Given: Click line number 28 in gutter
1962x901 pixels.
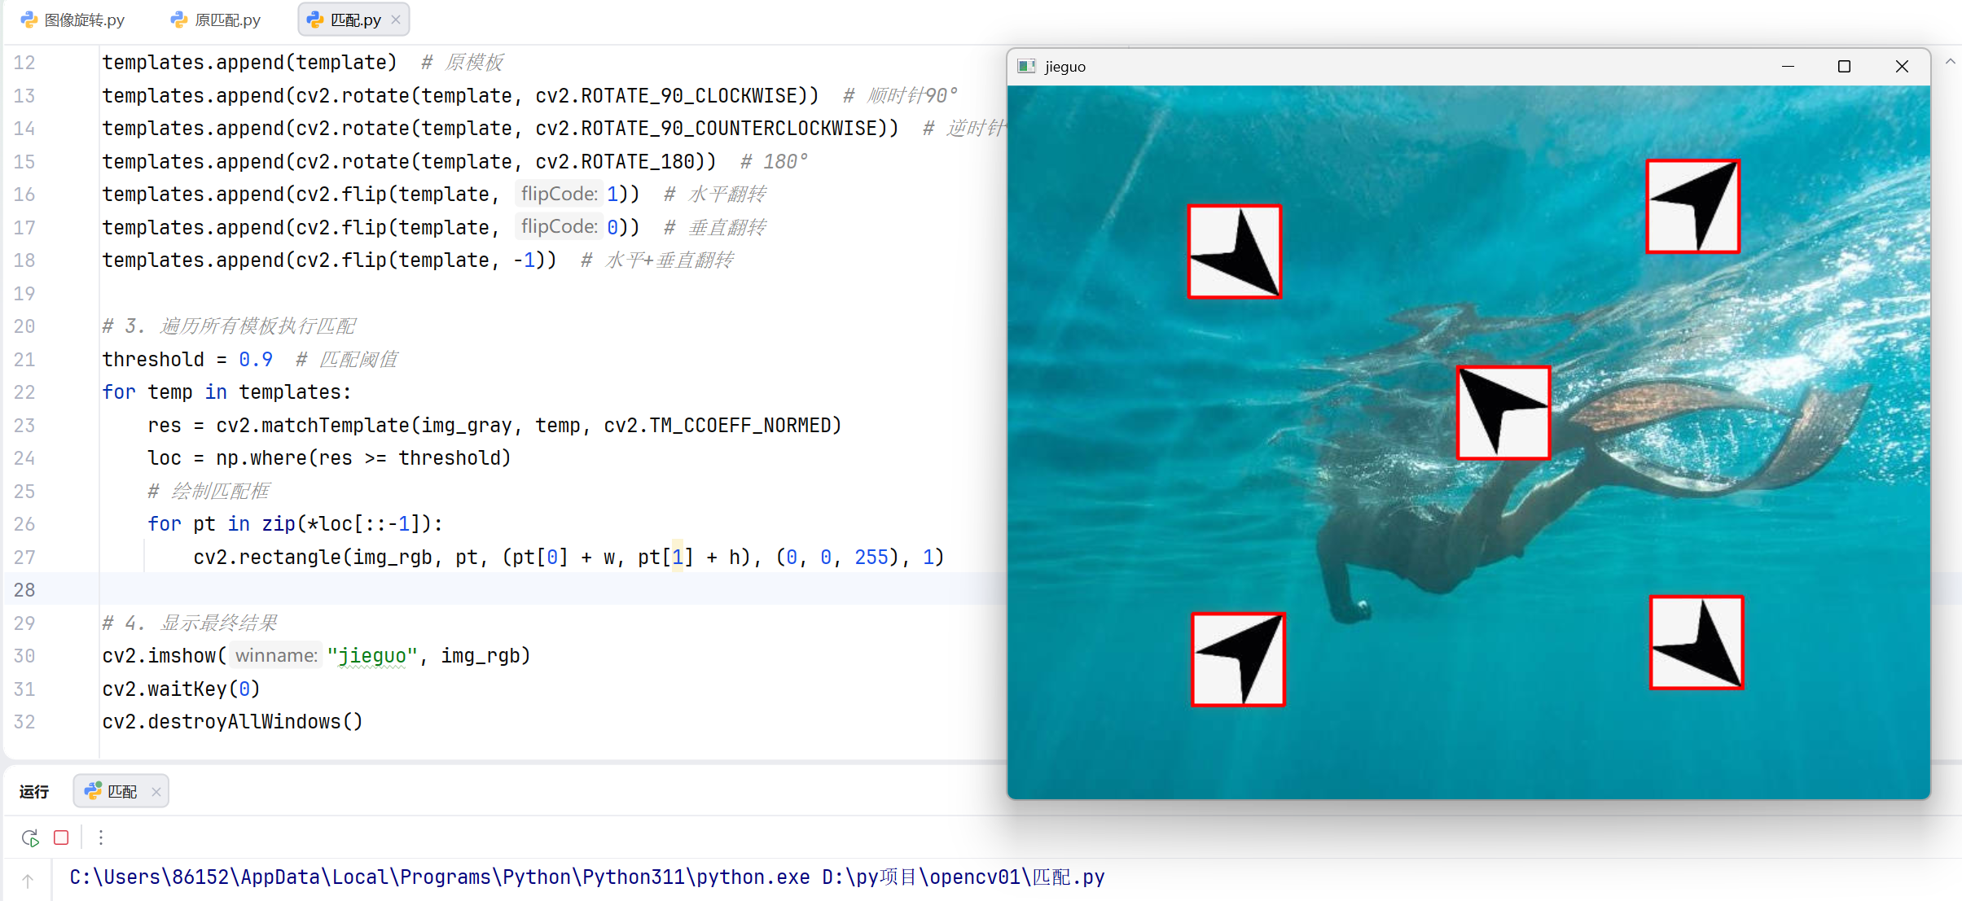Looking at the screenshot, I should [x=24, y=590].
